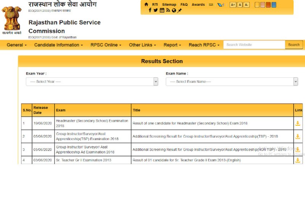Open the RSS feed icon
This screenshot has width=305, height=197.
coord(168,10)
